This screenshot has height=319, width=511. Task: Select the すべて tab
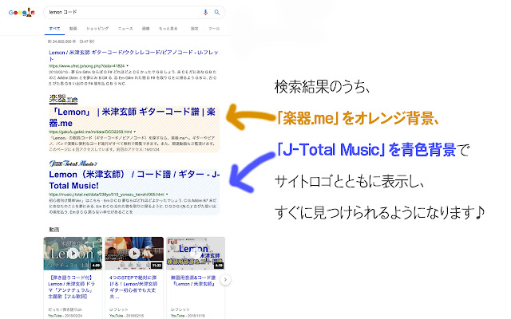(54, 29)
